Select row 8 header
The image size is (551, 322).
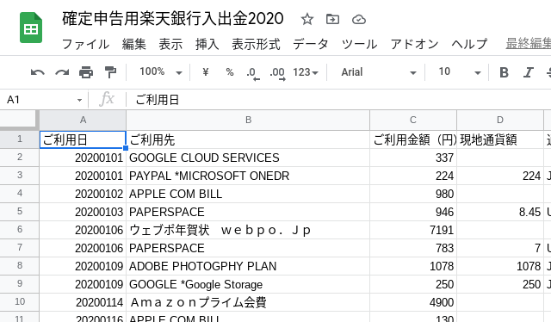(x=20, y=266)
